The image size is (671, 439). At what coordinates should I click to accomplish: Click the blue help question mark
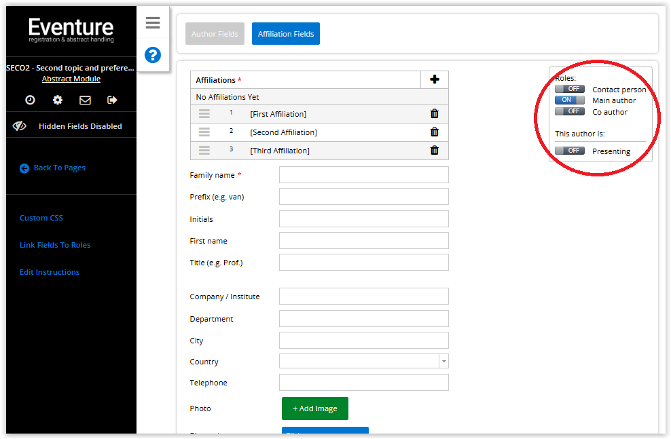pos(153,55)
